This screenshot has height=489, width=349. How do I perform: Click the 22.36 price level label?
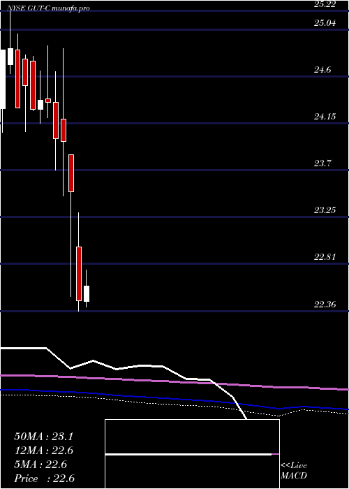325,304
